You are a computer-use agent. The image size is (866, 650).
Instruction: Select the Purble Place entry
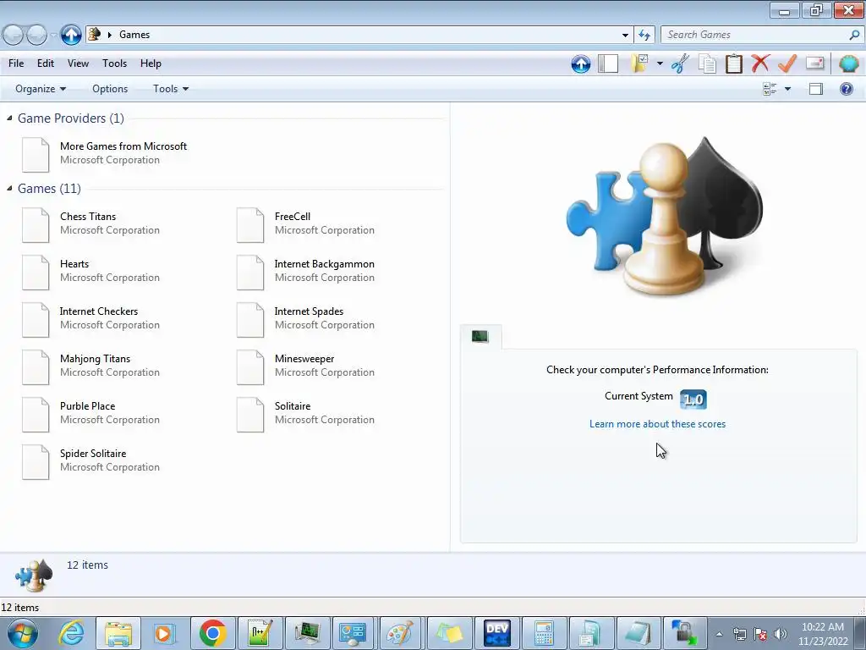tap(91, 413)
